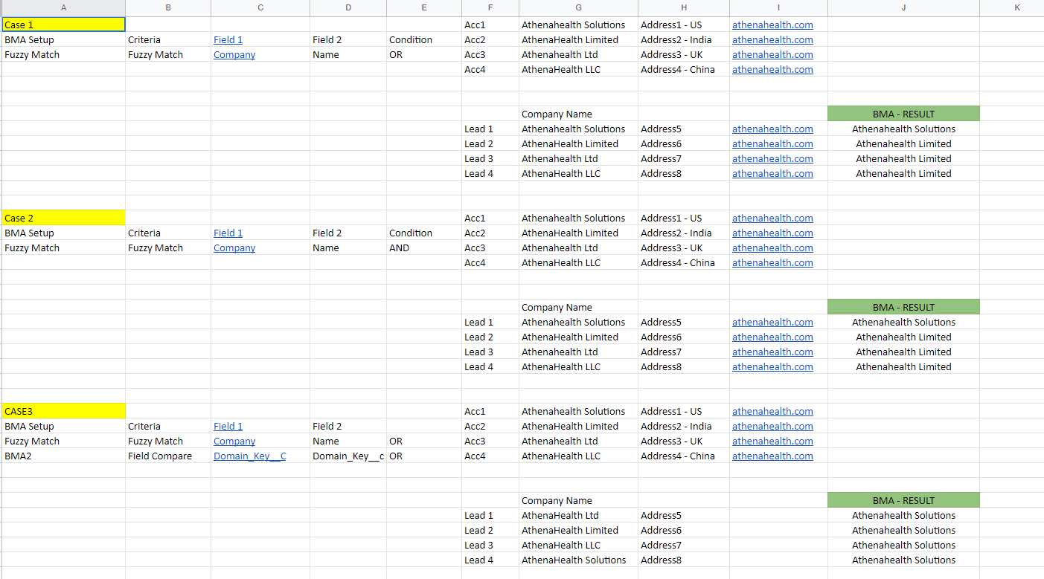The image size is (1044, 579).
Task: Select the column J header
Action: point(903,7)
